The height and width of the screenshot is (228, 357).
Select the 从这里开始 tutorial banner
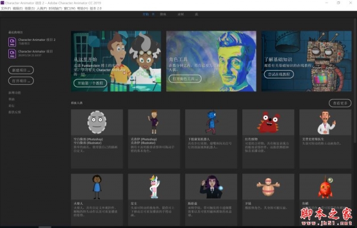116,61
